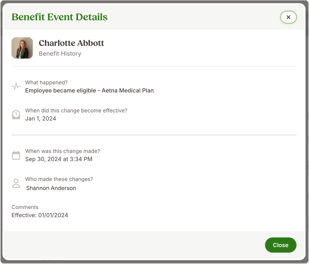The width and height of the screenshot is (309, 264).
Task: Click Charlotte Abbott's profile photo
Action: tap(22, 48)
